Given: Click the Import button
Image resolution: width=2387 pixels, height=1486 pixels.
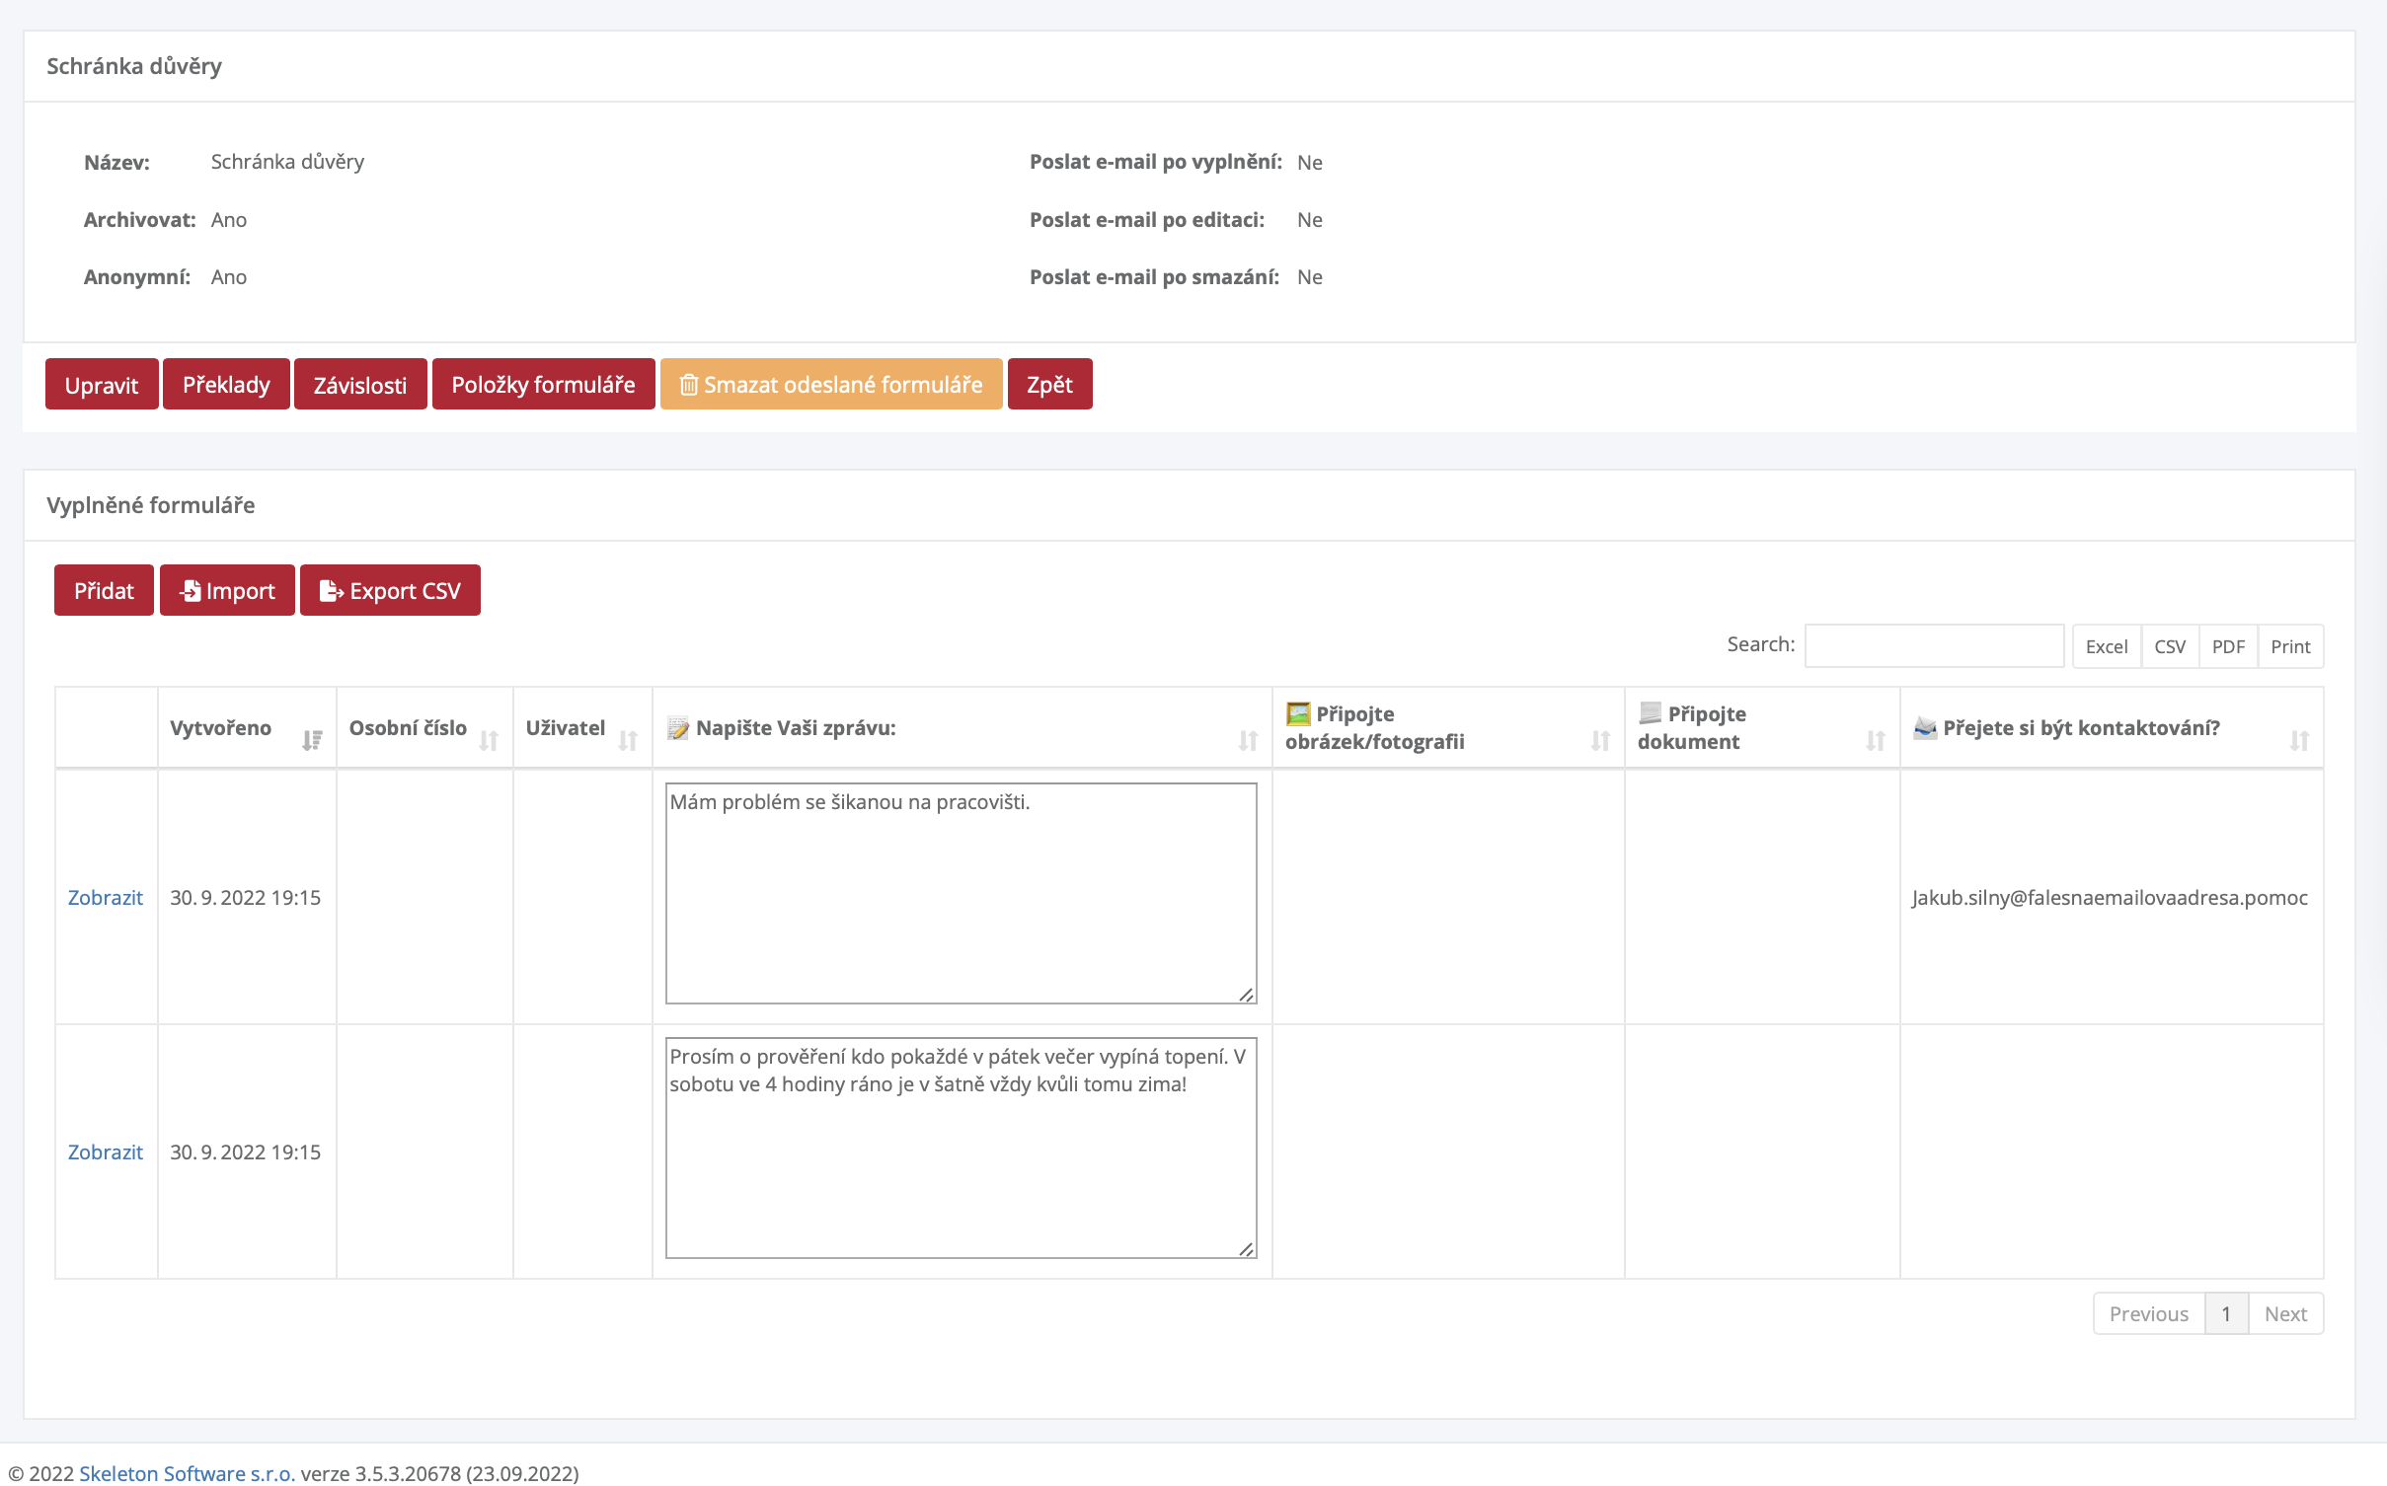Looking at the screenshot, I should 227,590.
